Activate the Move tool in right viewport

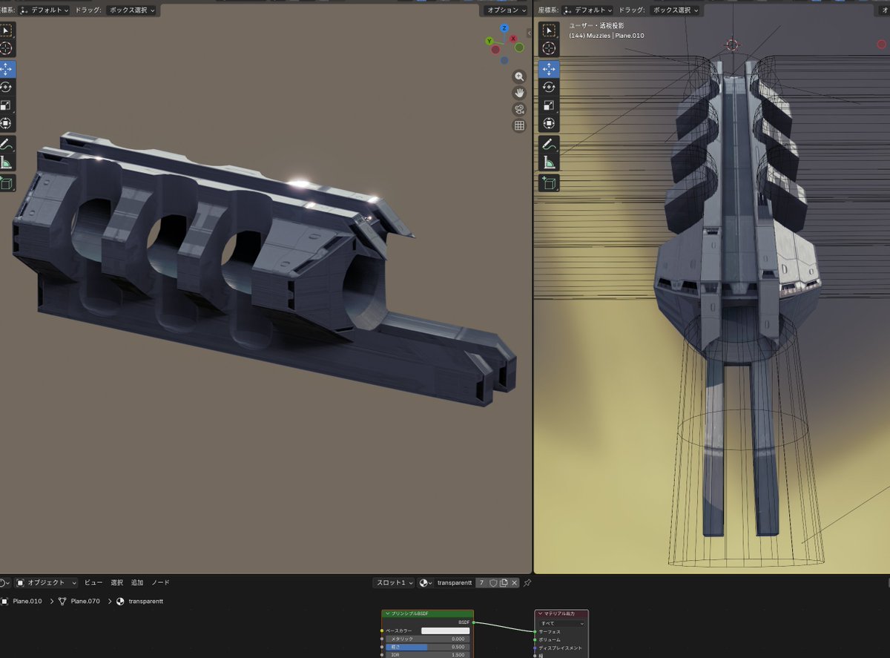click(549, 69)
